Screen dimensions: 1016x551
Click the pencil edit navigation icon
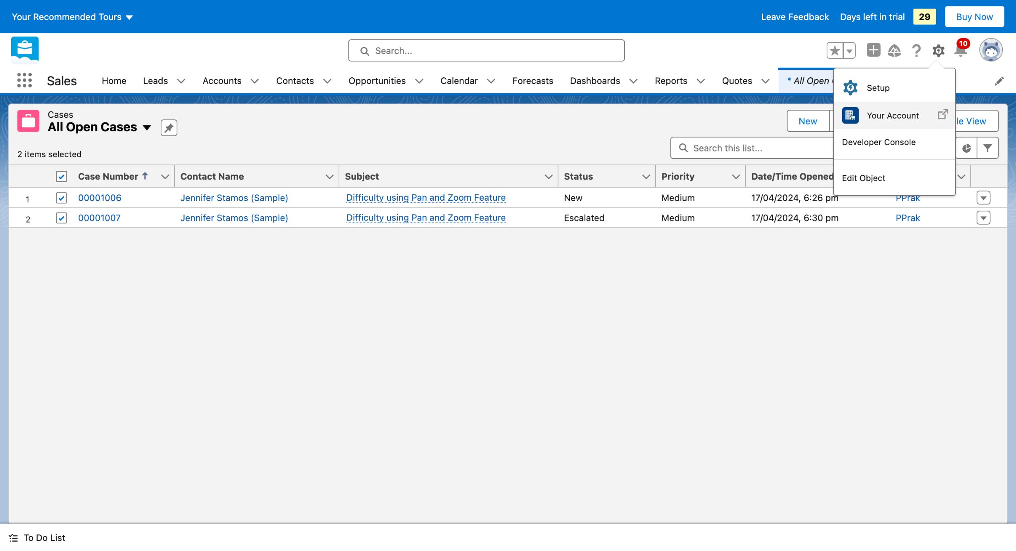click(999, 81)
